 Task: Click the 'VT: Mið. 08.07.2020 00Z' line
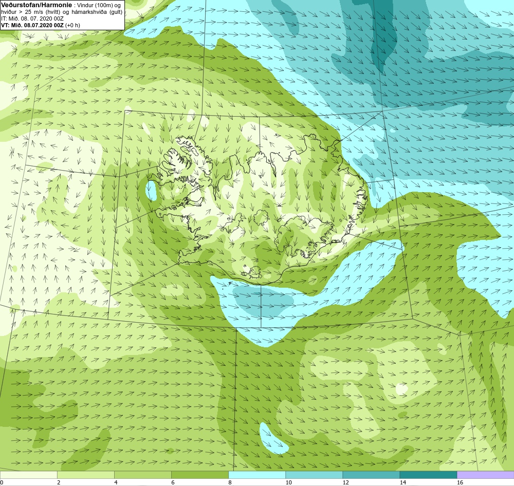[32, 25]
